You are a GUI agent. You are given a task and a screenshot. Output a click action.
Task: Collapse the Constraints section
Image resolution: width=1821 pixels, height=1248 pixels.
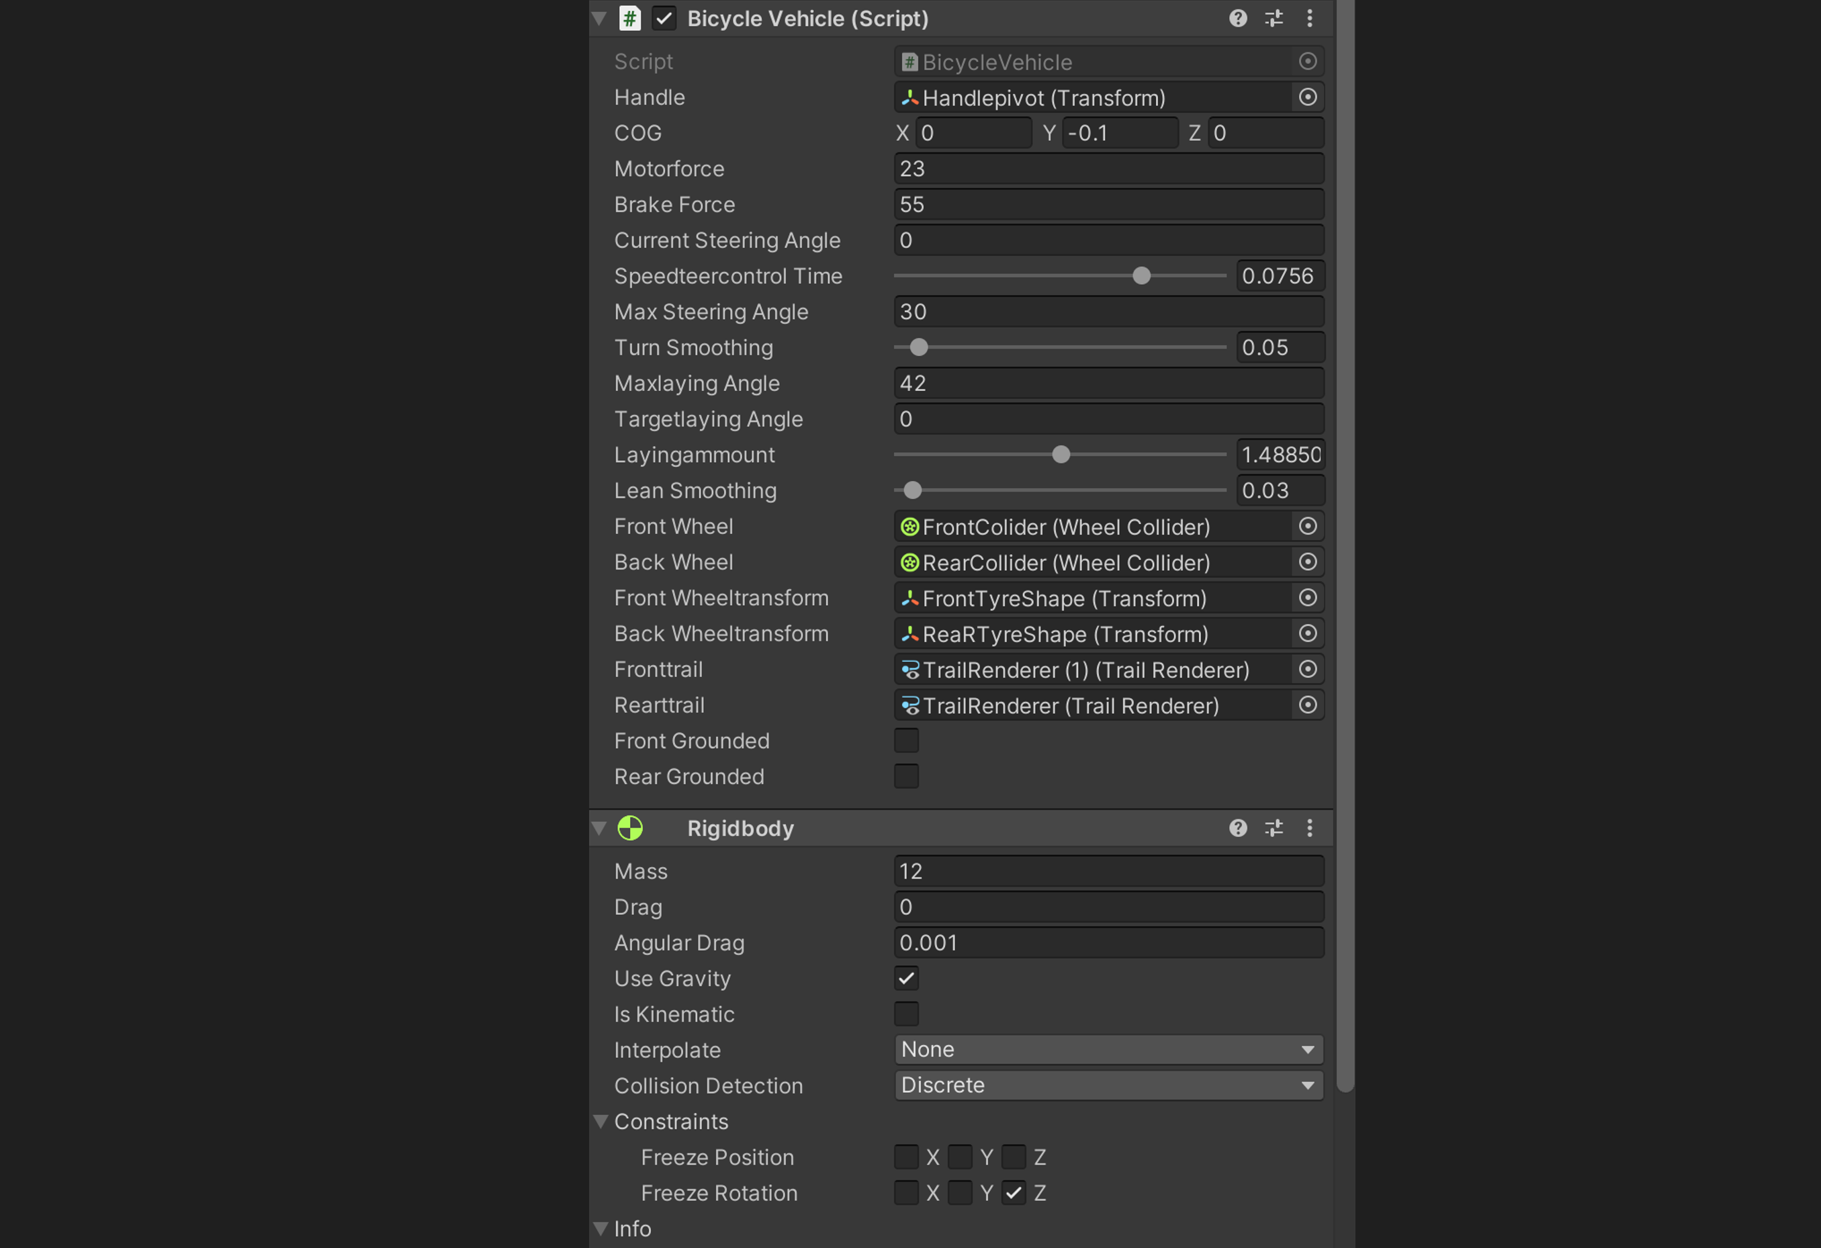click(601, 1121)
